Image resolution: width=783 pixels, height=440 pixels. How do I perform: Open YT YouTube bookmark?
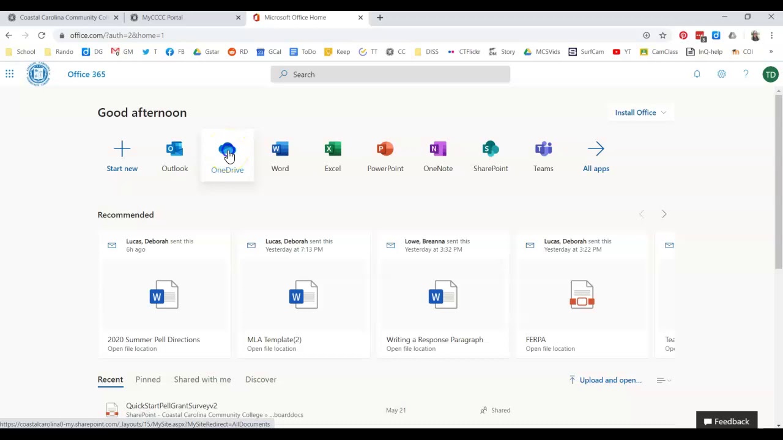[622, 52]
